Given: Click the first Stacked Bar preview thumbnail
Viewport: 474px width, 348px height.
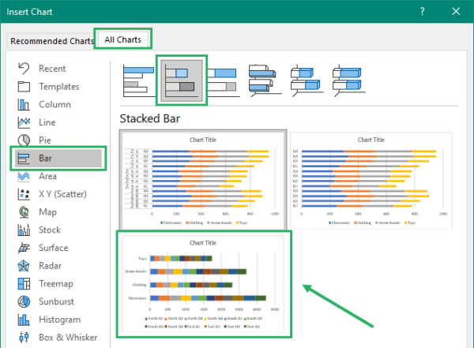Looking at the screenshot, I should [202, 177].
